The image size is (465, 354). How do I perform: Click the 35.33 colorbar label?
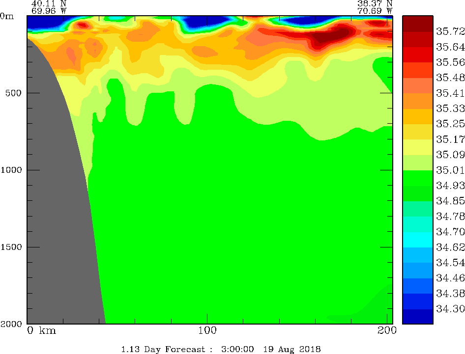point(450,109)
